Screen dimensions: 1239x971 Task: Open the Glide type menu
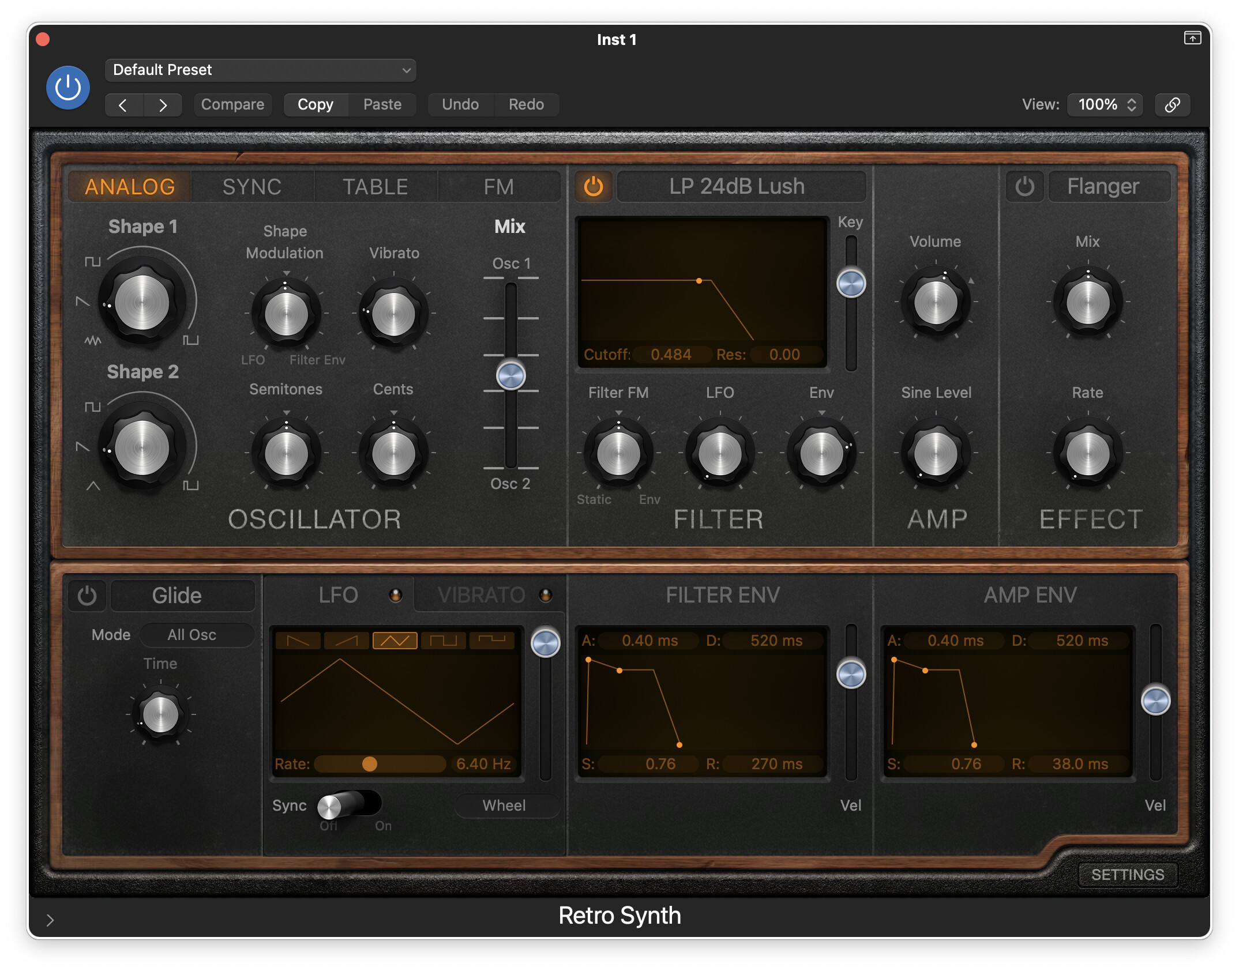pyautogui.click(x=182, y=595)
